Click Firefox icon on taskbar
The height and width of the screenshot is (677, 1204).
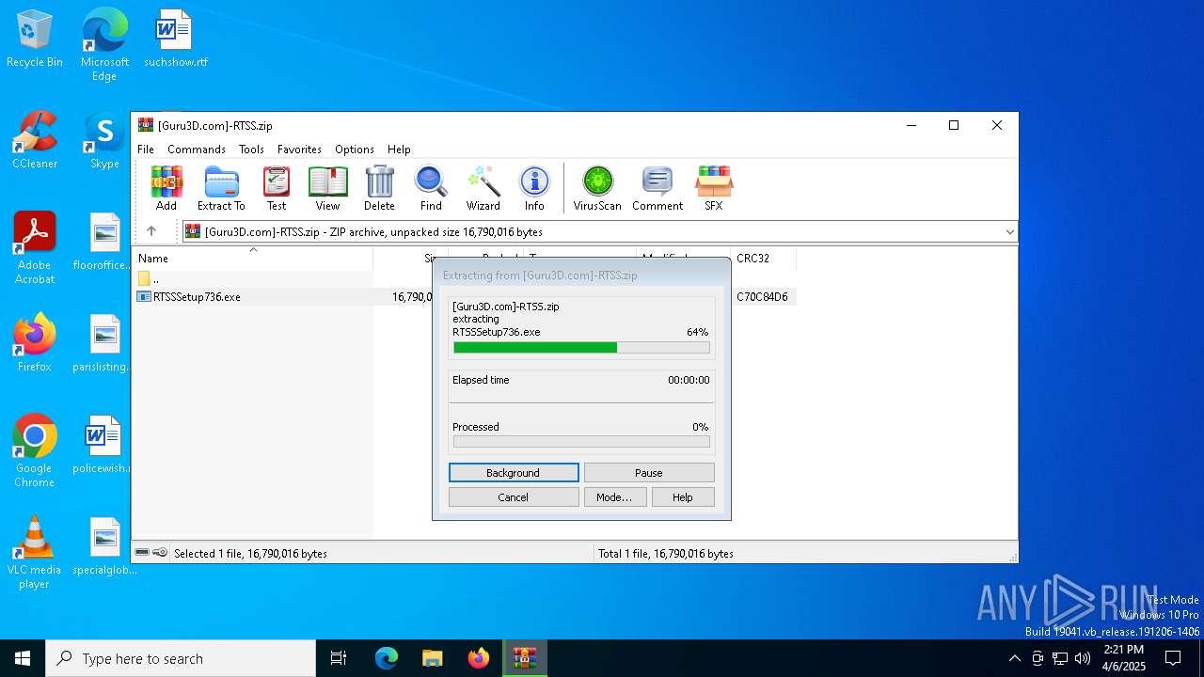(x=479, y=658)
